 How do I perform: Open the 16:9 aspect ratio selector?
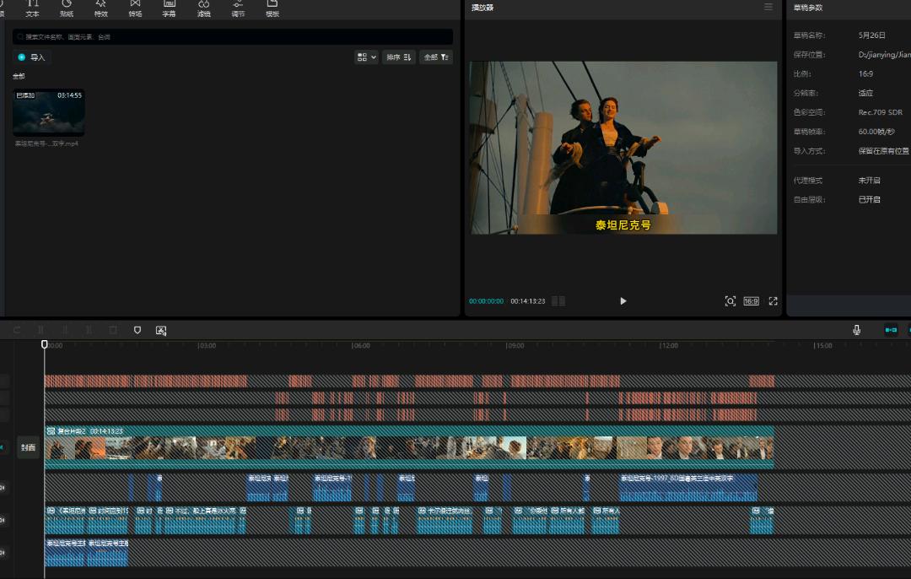pos(752,301)
